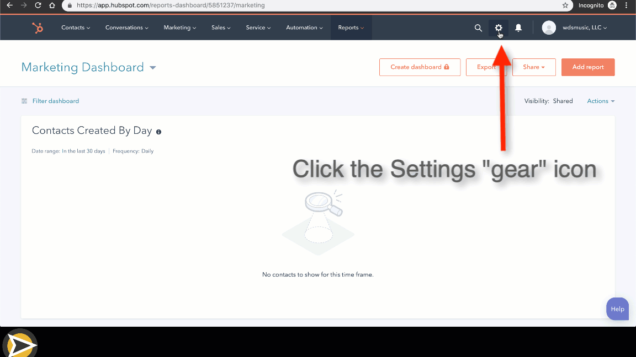Go to browser home page
636x357 pixels.
pos(52,6)
